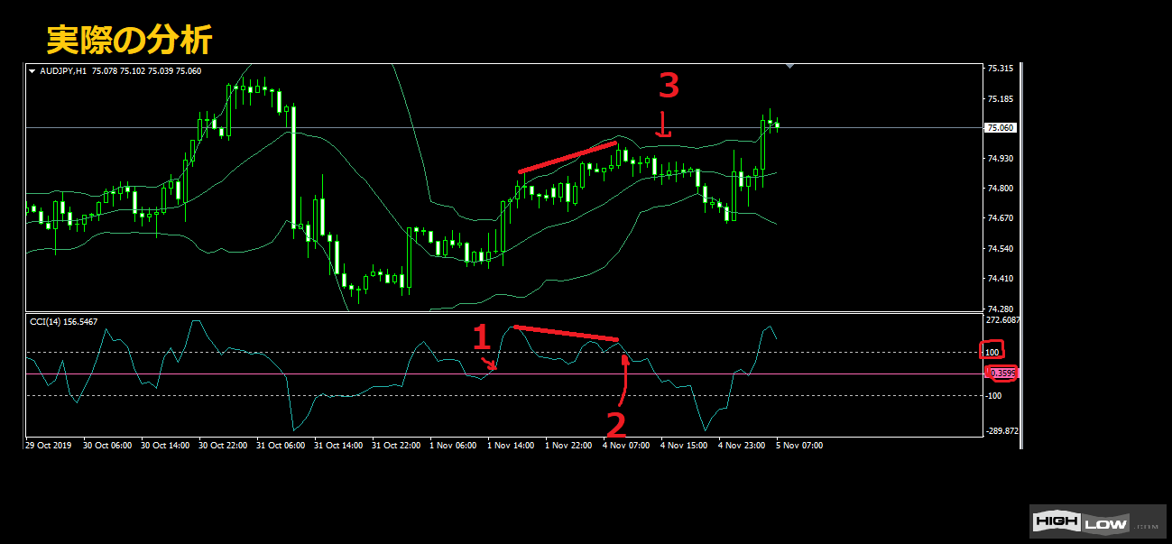Click the 実際の分析 heading
This screenshot has height=544, width=1172.
[x=129, y=40]
